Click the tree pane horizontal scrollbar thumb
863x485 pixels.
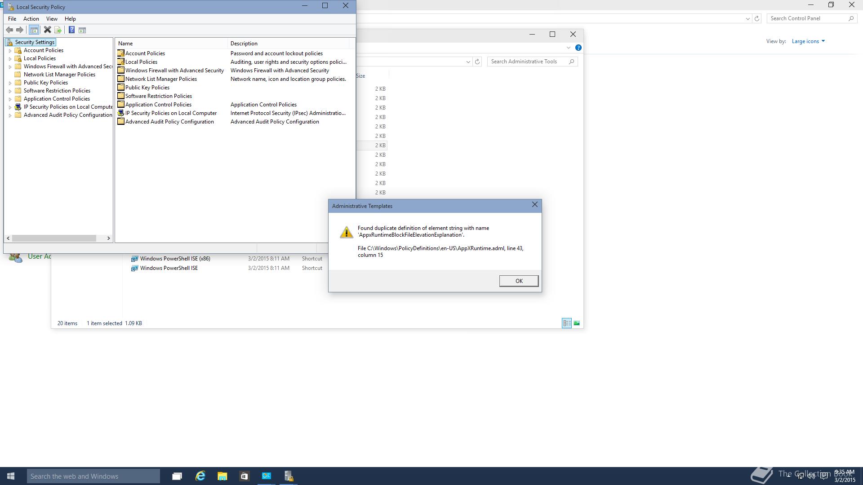[x=54, y=238]
